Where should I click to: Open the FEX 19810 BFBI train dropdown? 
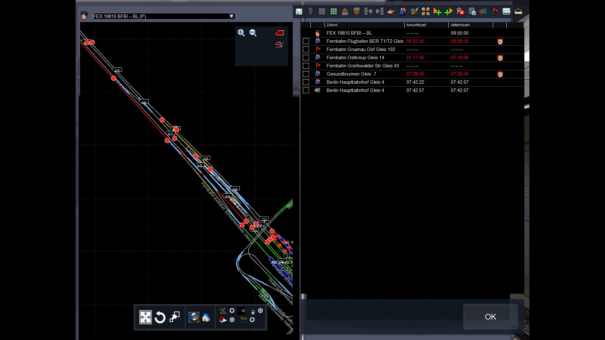232,16
